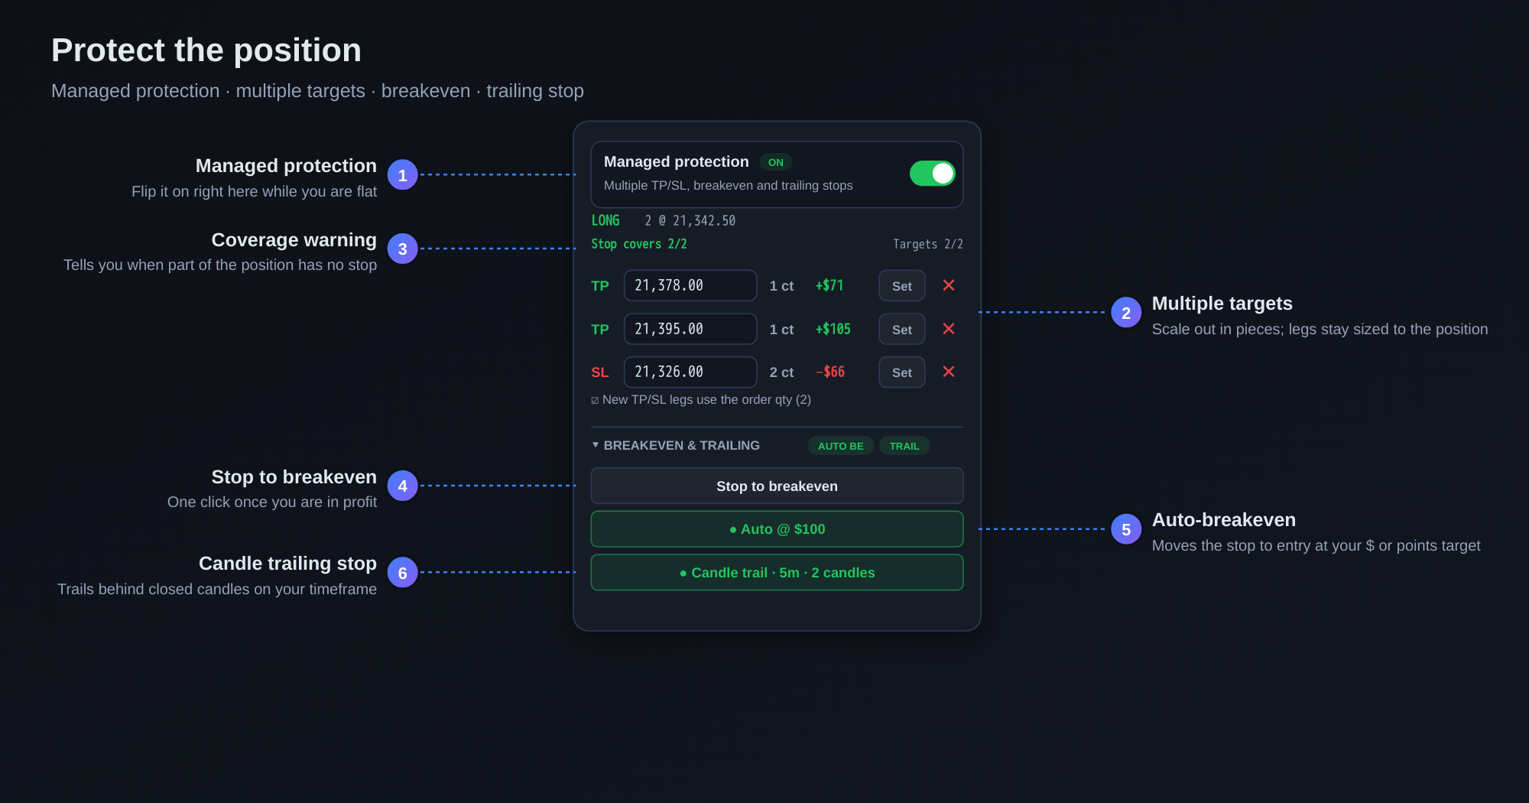Click the -$66 loss value
This screenshot has height=803, width=1529.
point(830,372)
